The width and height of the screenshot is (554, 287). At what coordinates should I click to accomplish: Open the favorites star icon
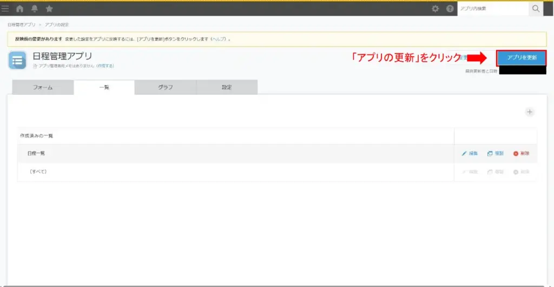tap(49, 9)
